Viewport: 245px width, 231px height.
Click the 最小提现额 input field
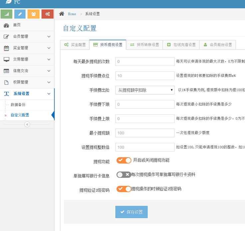coord(145,133)
